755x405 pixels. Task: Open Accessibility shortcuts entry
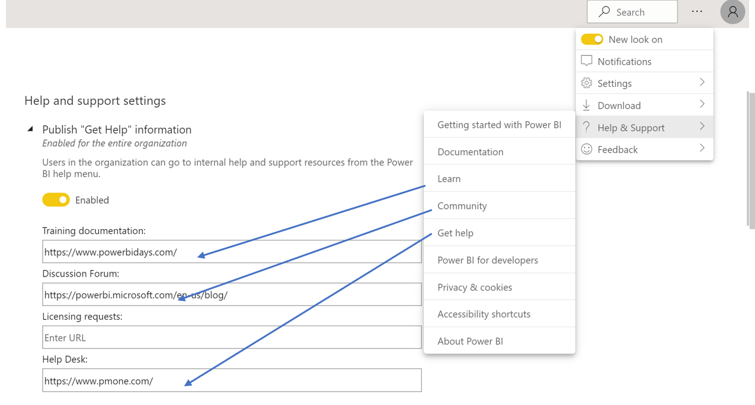tap(500, 314)
